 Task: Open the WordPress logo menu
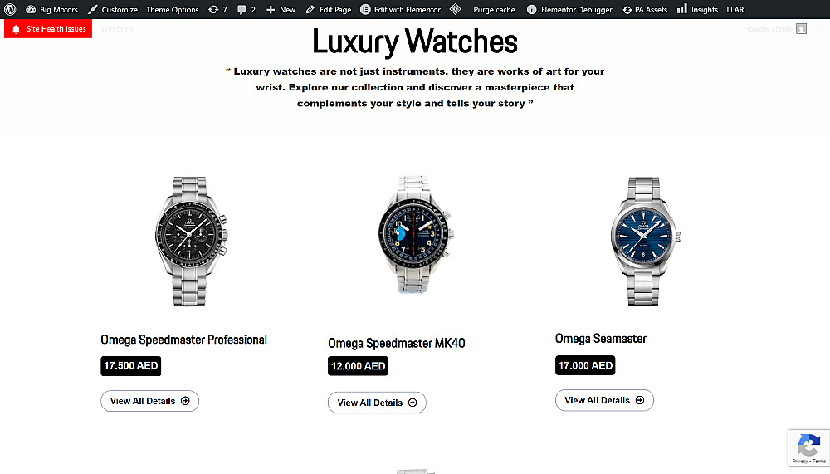(x=10, y=9)
